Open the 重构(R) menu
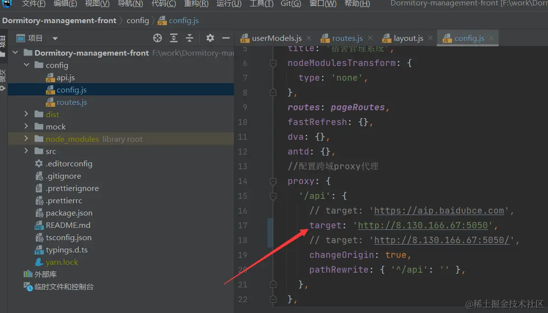 pyautogui.click(x=196, y=4)
